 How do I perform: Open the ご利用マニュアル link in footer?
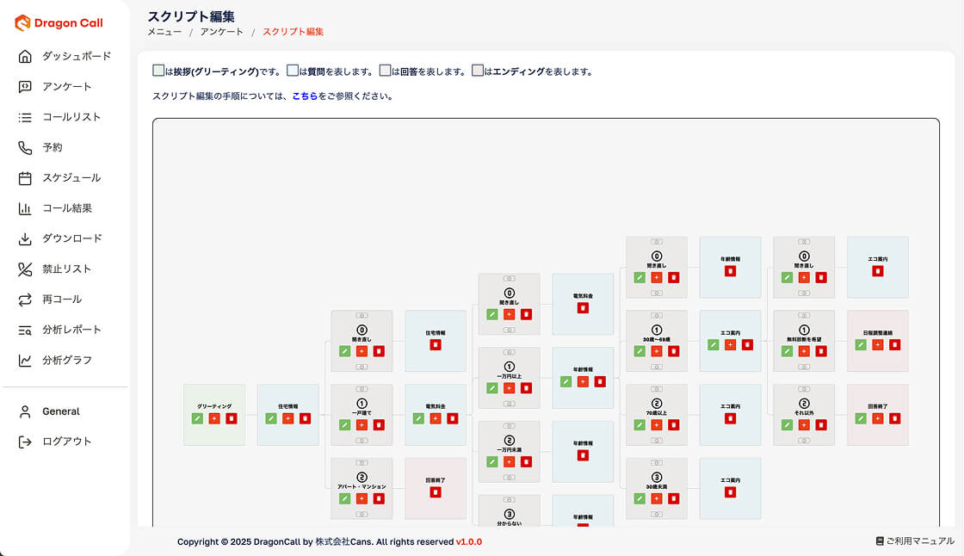click(914, 541)
